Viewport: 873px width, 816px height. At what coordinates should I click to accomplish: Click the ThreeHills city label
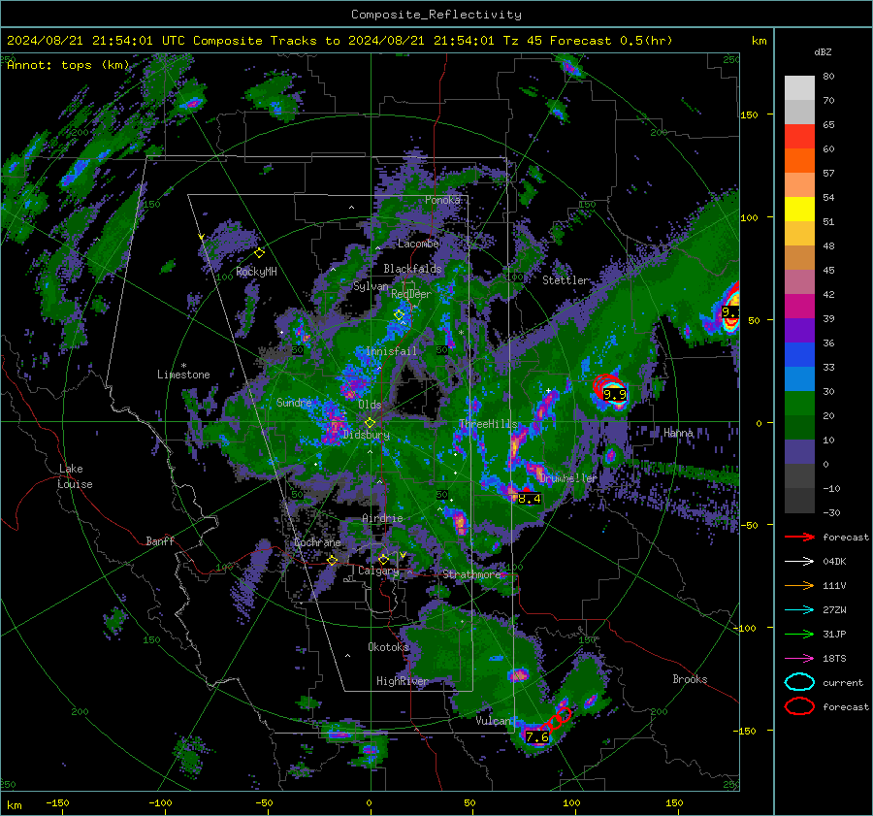click(488, 424)
